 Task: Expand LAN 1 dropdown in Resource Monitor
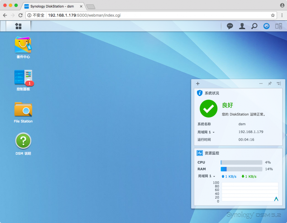[x=207, y=176]
